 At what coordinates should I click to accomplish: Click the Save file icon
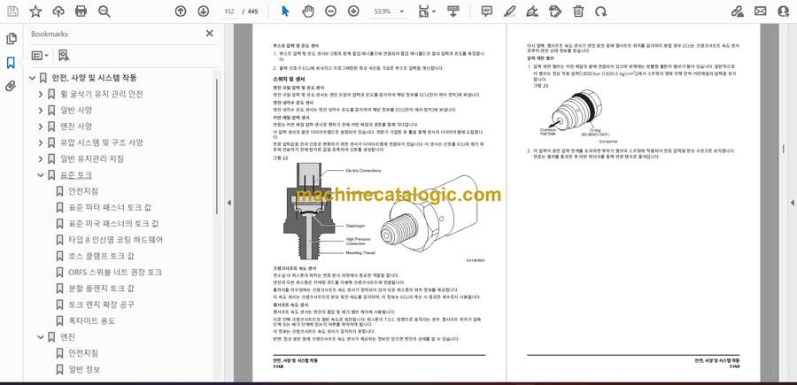(12, 12)
